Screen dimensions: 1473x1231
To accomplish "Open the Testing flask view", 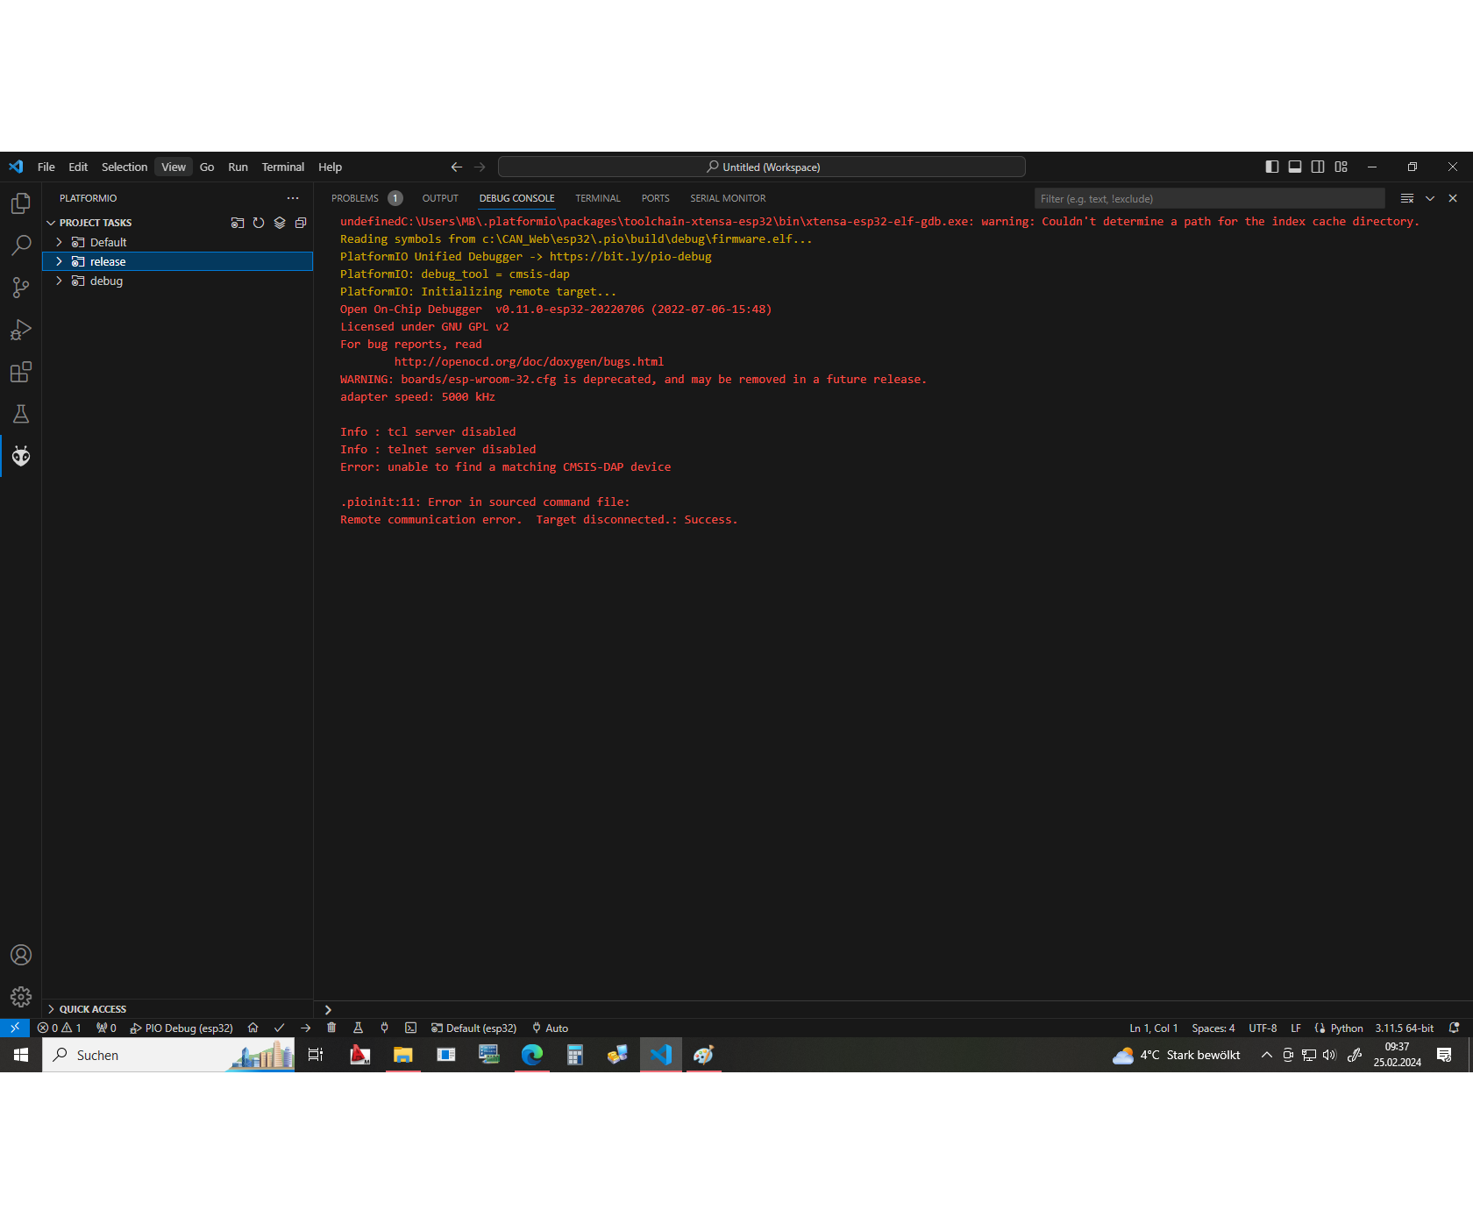I will [x=21, y=414].
